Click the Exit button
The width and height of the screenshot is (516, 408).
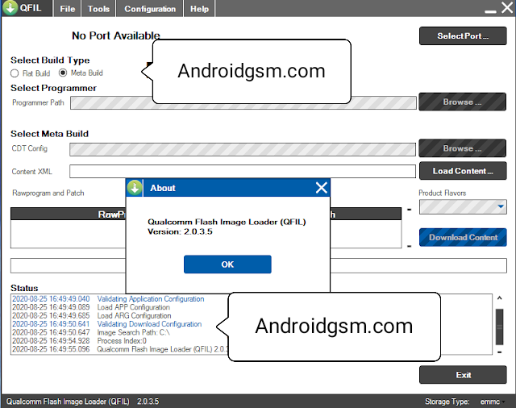tap(463, 375)
